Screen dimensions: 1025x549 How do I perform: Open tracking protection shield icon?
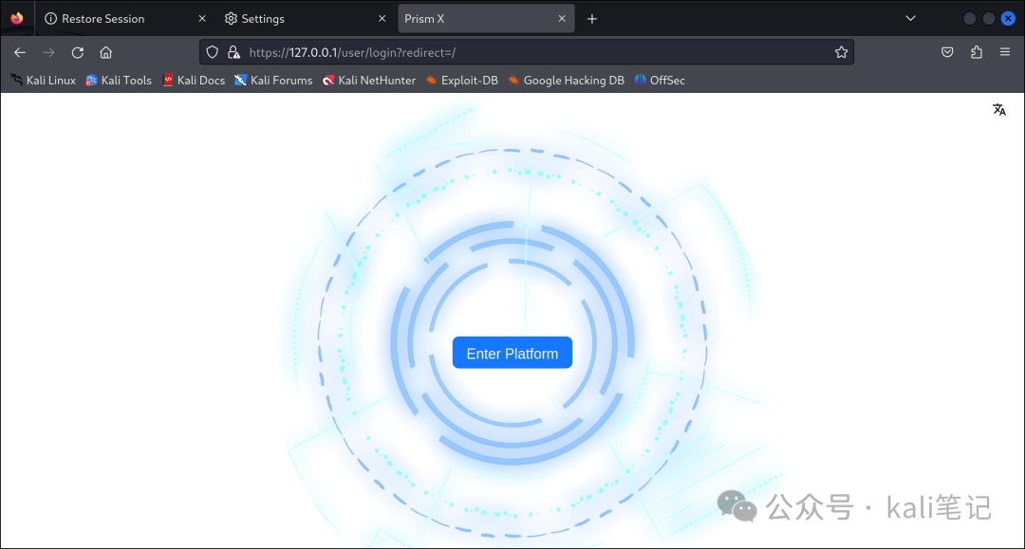point(212,52)
